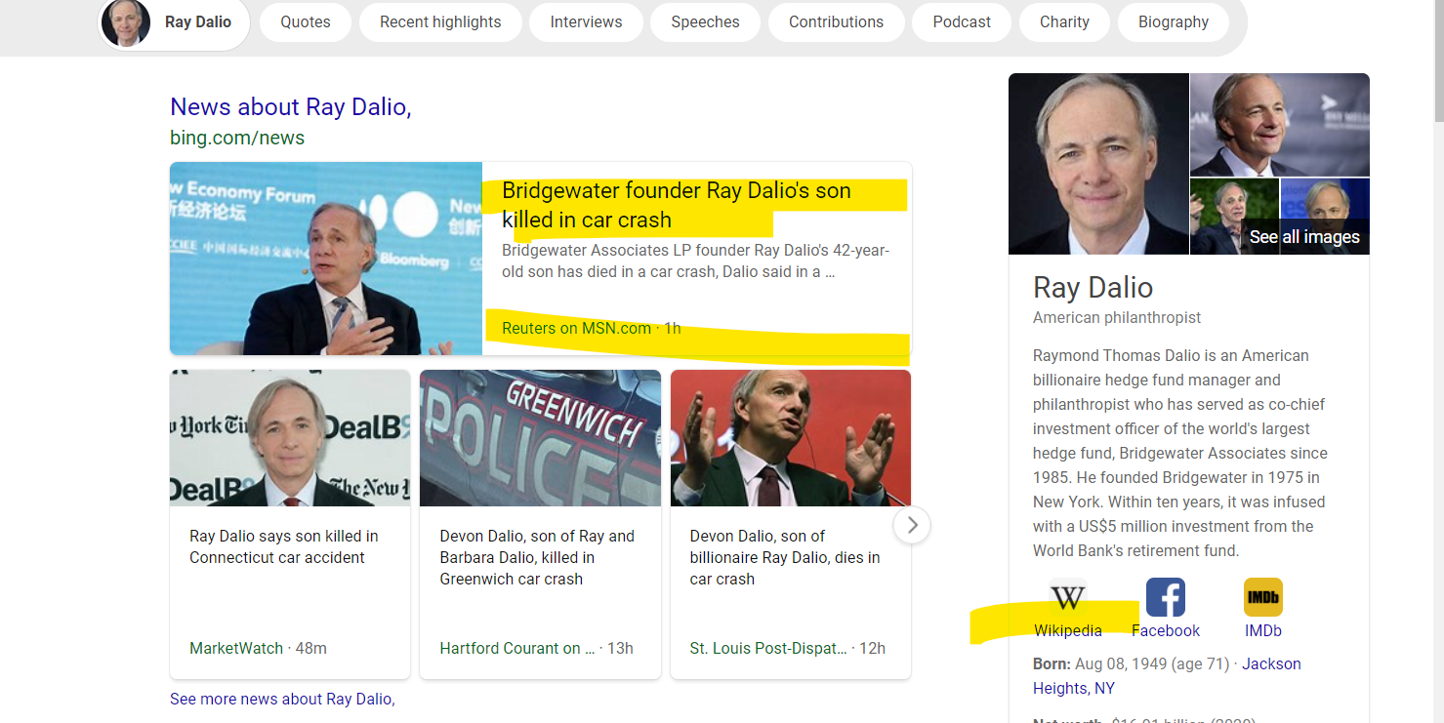This screenshot has width=1444, height=723.
Task: Open the small outdoor Ray Dalio image
Action: coord(1234,217)
